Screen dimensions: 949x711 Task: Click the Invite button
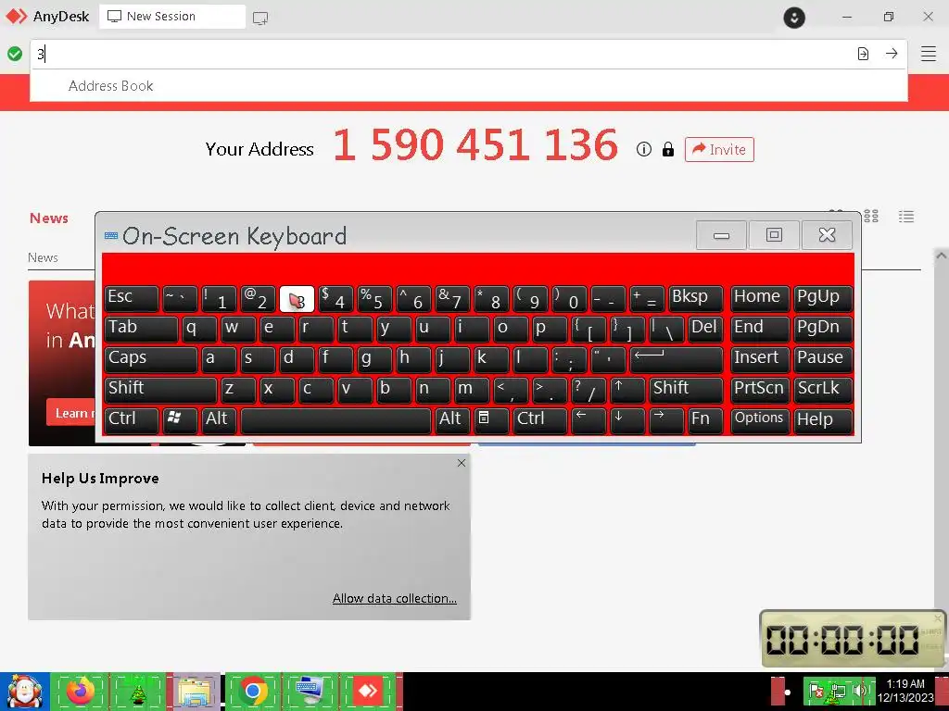(719, 149)
